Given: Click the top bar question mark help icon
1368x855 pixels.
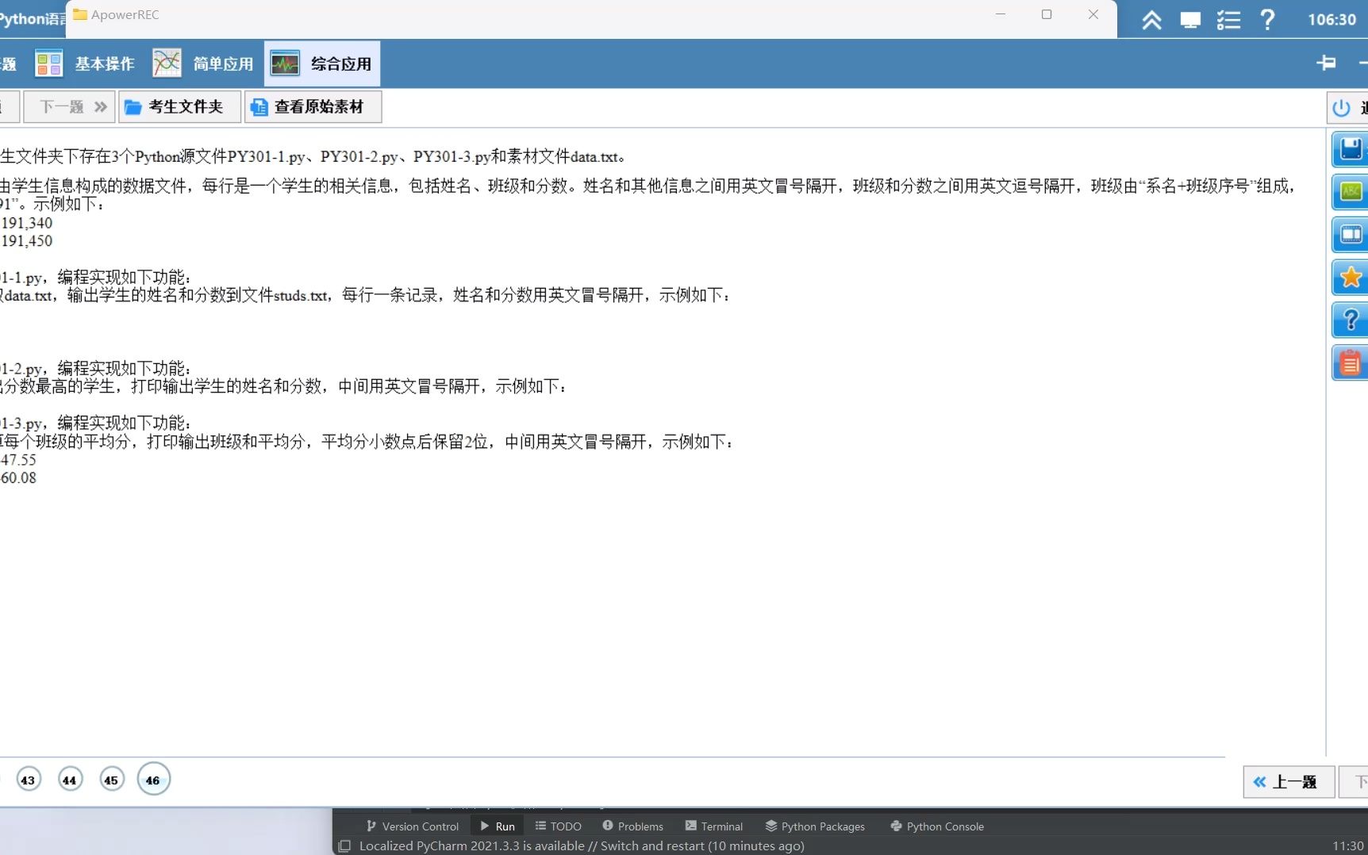Looking at the screenshot, I should click(x=1267, y=19).
